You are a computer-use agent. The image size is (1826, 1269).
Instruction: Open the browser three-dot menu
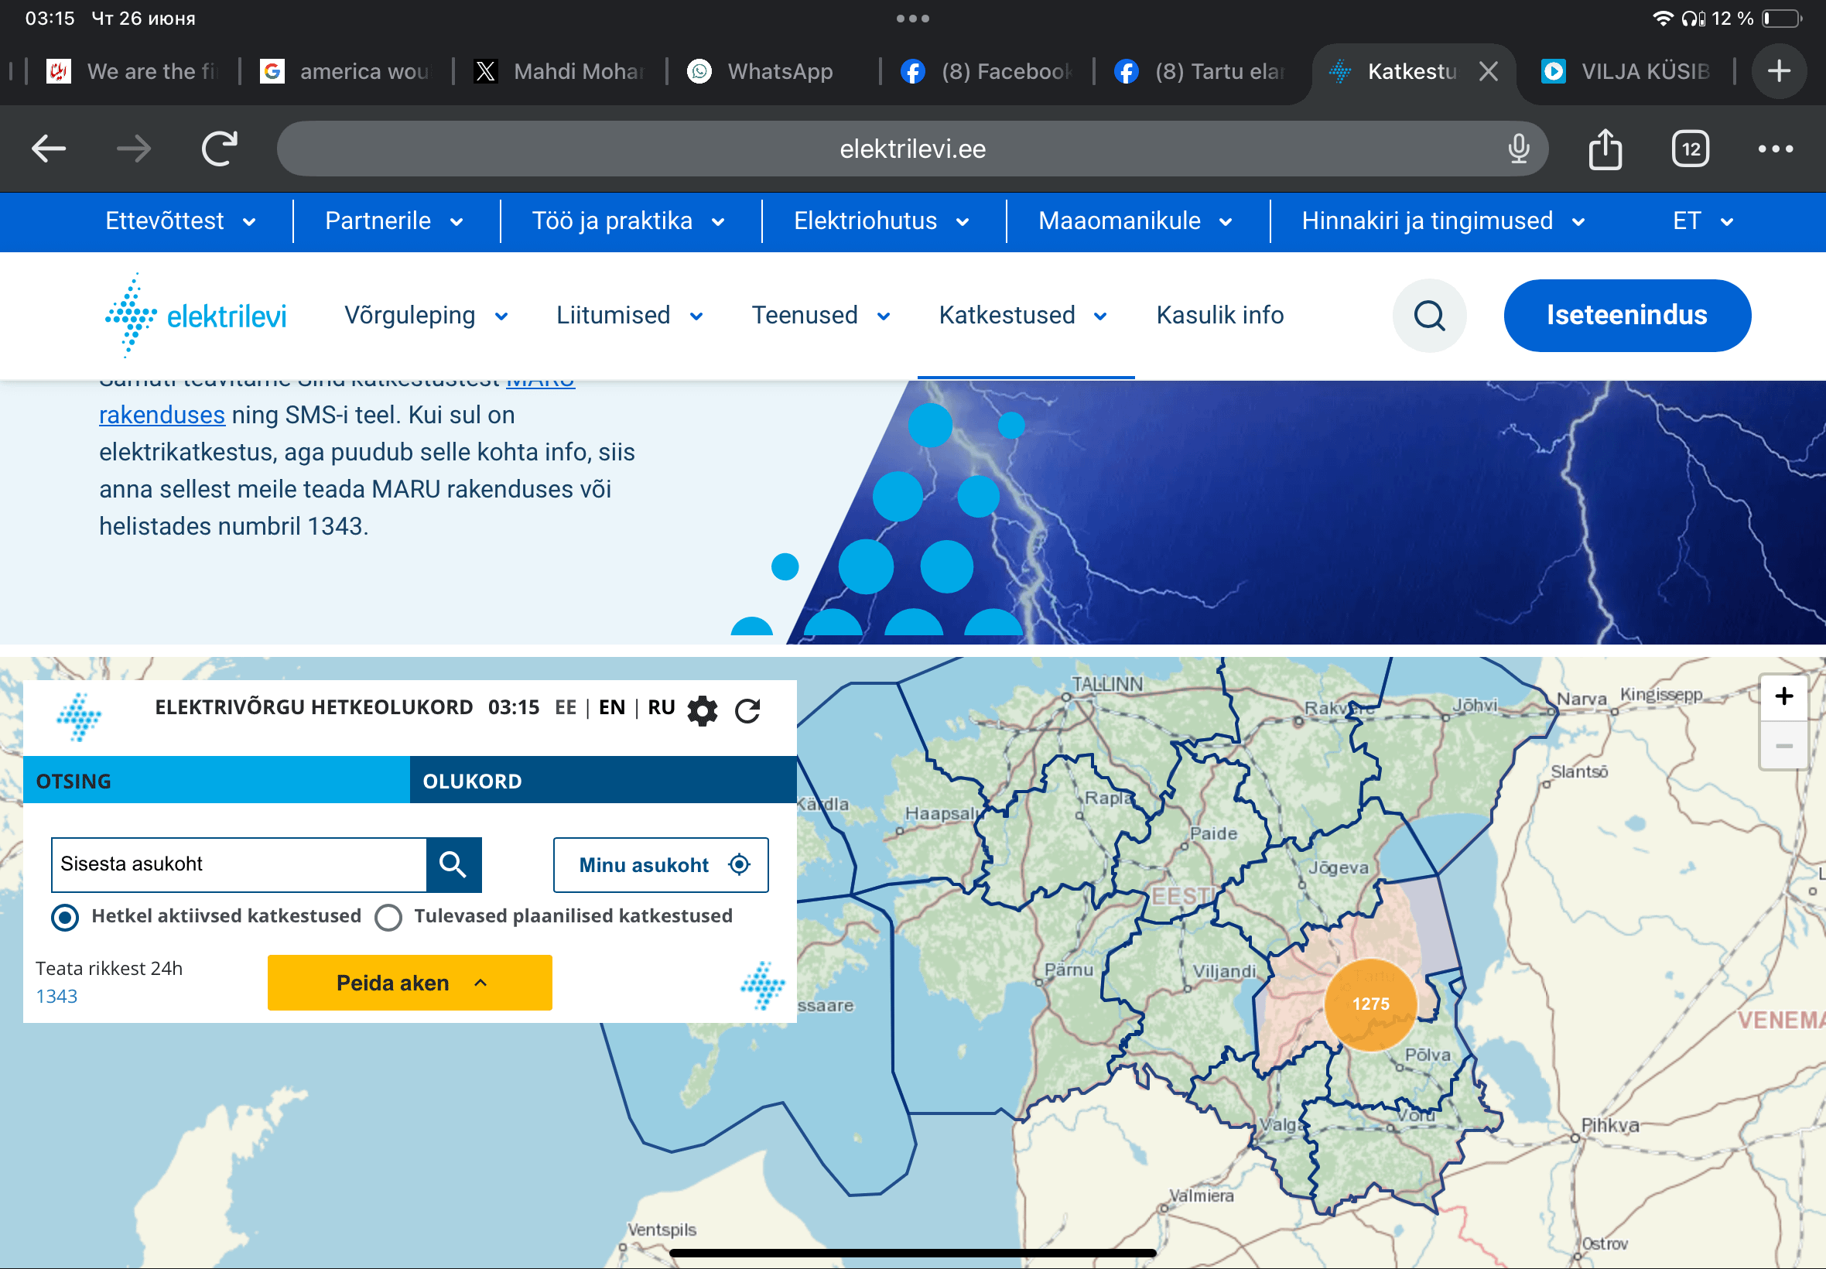click(1775, 149)
